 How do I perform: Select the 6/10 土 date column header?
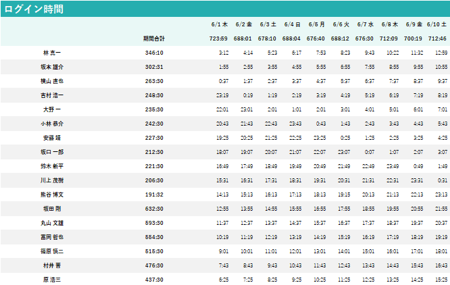[x=436, y=24]
